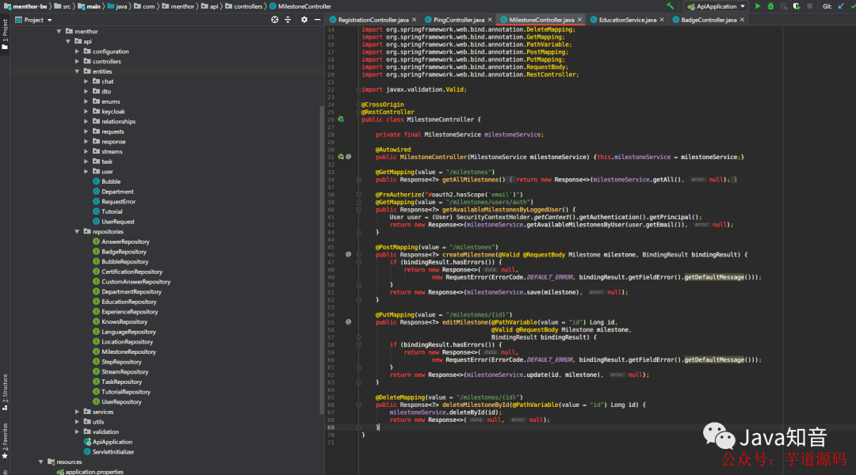The height and width of the screenshot is (475, 856).
Task: Open Project panel settings gear
Action: 304,20
